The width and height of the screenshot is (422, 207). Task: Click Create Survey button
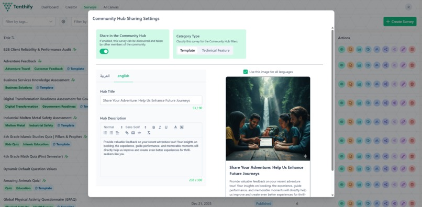(x=399, y=21)
